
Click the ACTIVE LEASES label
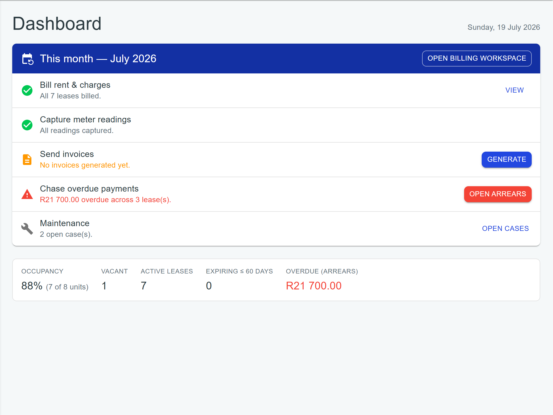click(167, 271)
